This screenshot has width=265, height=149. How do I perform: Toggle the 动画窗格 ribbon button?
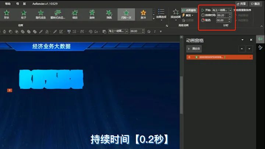point(189,10)
